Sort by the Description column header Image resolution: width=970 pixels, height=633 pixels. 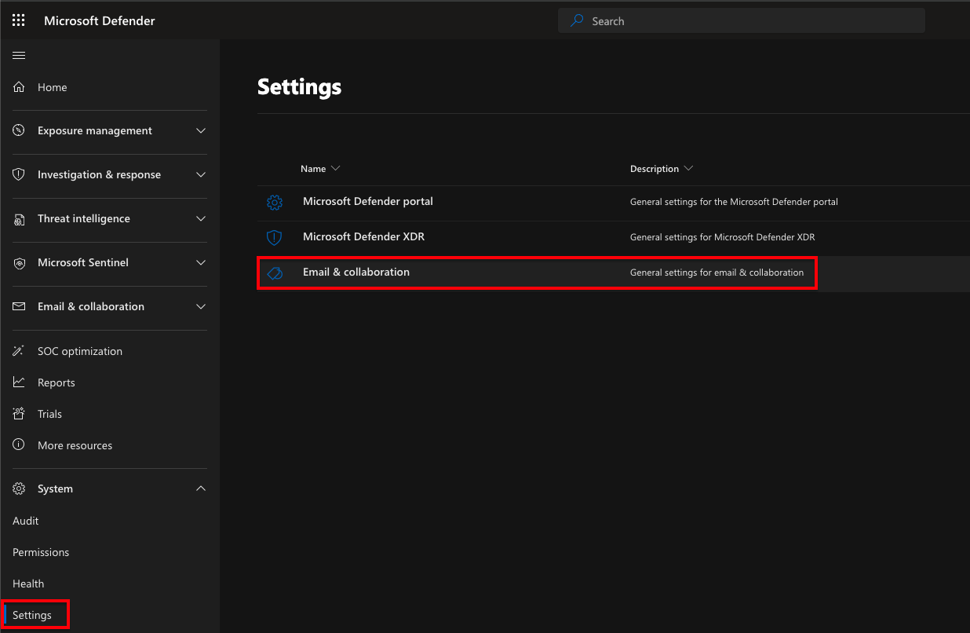pos(654,169)
